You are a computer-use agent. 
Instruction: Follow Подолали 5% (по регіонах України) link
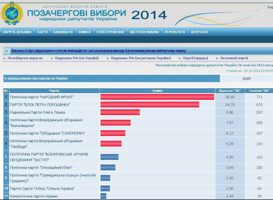[141, 58]
